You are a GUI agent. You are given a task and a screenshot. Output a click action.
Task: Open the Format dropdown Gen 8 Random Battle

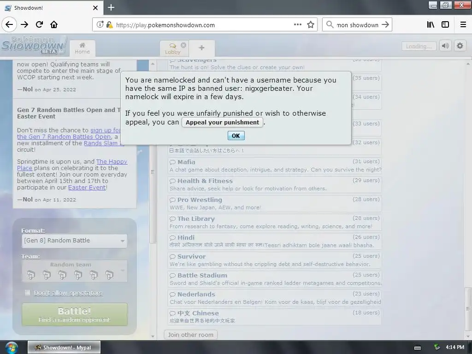pyautogui.click(x=74, y=241)
